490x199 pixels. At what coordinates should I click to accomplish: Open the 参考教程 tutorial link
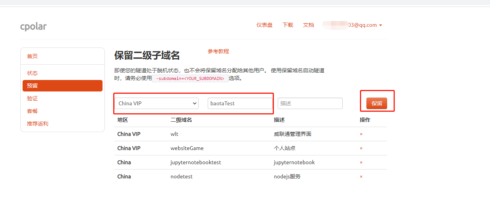click(x=218, y=51)
